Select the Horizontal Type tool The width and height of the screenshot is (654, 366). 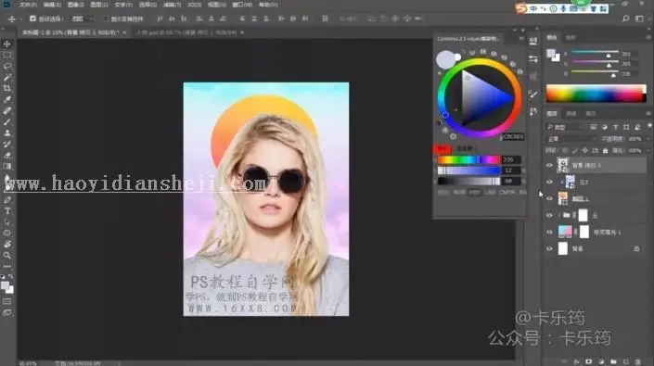pyautogui.click(x=7, y=211)
